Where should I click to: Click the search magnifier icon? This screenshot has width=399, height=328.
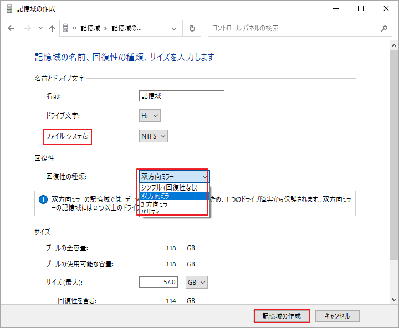383,28
